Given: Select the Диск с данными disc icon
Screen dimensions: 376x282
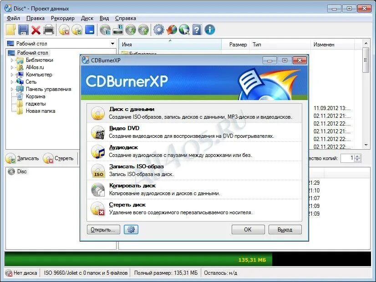Looking at the screenshot, I should point(98,113).
